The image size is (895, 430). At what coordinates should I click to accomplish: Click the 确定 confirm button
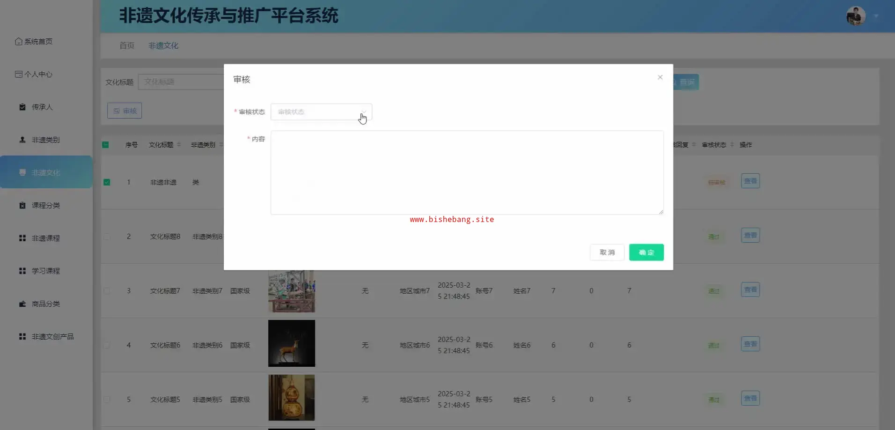pos(646,252)
